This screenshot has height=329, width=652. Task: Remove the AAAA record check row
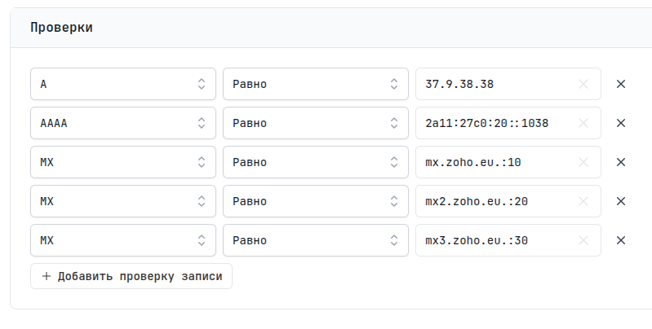click(620, 123)
